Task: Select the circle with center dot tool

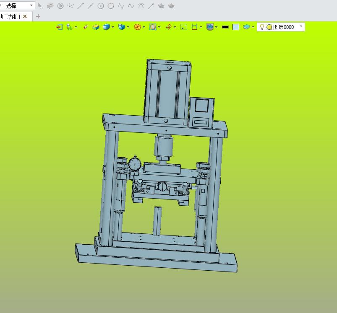Action: (x=101, y=6)
